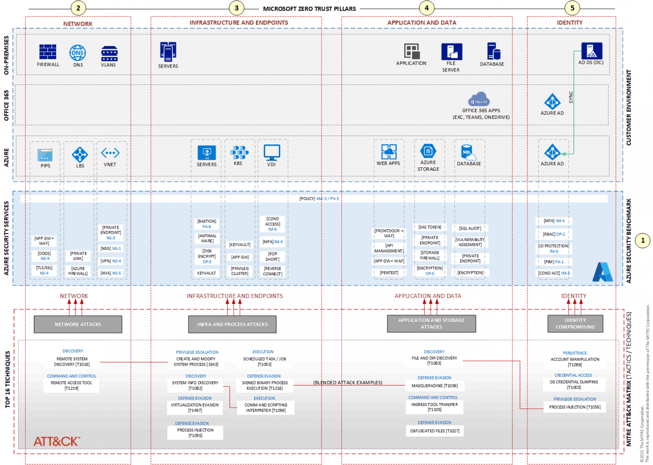653x465 pixels.
Task: Select the IDENTITY COMPROMISING box
Action: point(575,324)
